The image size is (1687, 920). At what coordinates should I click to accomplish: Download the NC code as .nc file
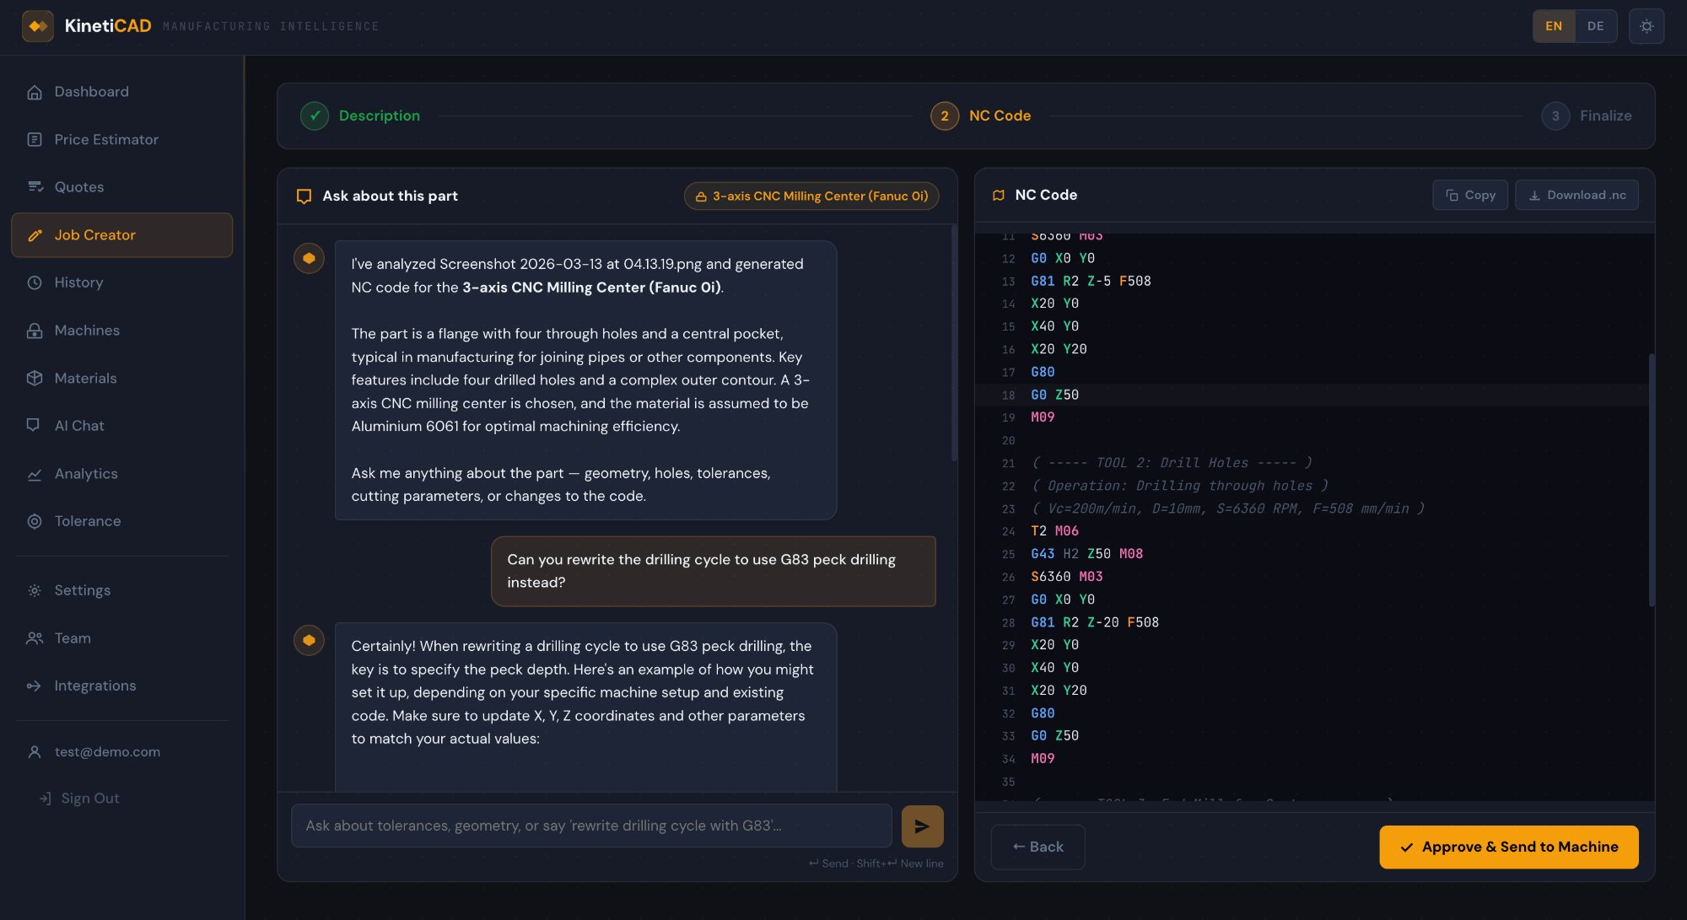click(1577, 195)
